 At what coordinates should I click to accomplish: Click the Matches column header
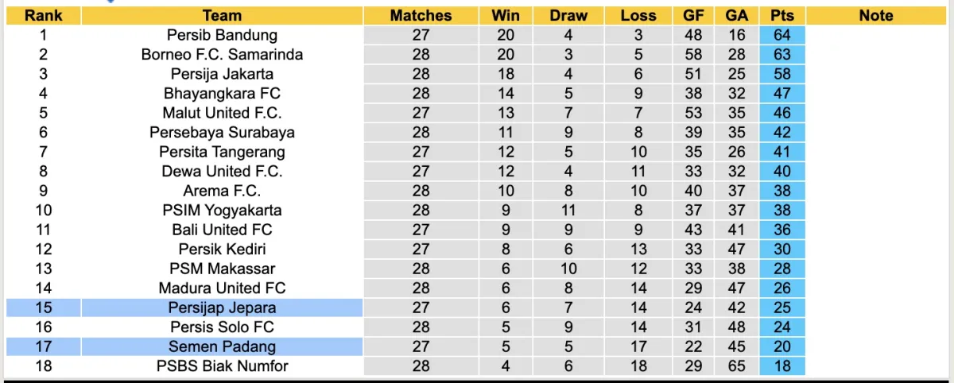pos(421,15)
